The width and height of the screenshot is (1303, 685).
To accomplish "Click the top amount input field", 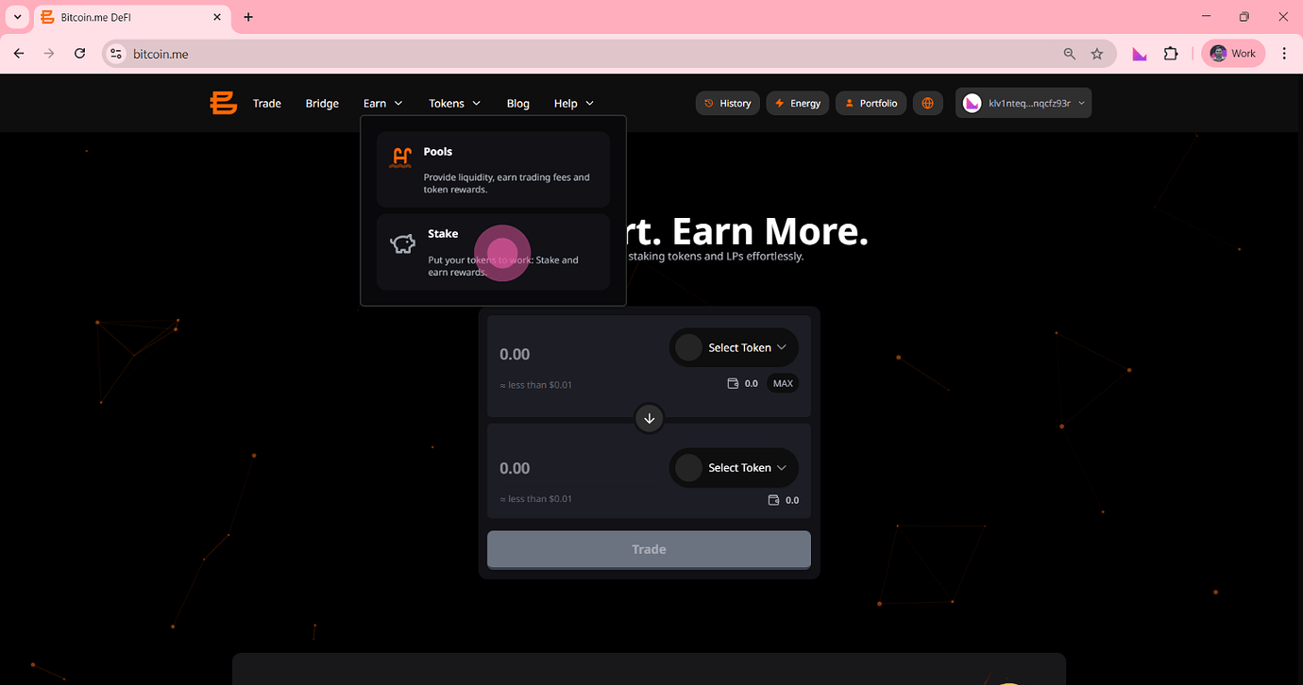I will [x=567, y=355].
